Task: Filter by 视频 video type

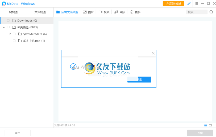Action: click(x=104, y=12)
